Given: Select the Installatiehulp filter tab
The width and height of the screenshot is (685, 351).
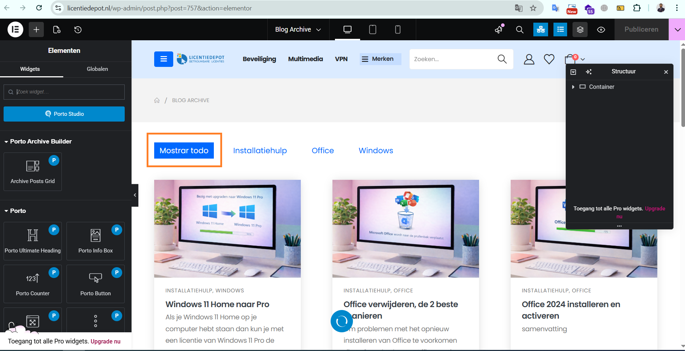Looking at the screenshot, I should [x=260, y=151].
